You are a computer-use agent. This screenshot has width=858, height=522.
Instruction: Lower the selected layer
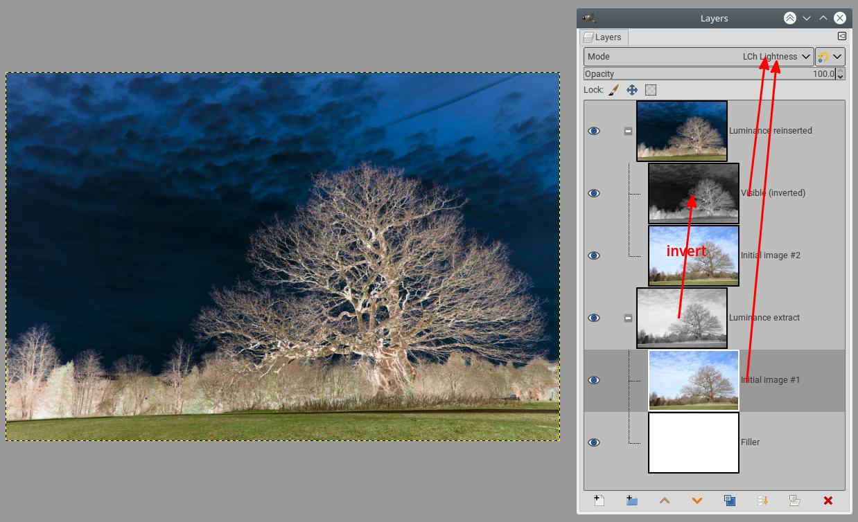tap(697, 500)
